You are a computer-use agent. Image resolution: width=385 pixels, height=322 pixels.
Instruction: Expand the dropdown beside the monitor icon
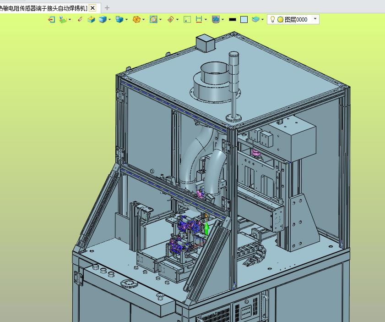click(x=222, y=19)
